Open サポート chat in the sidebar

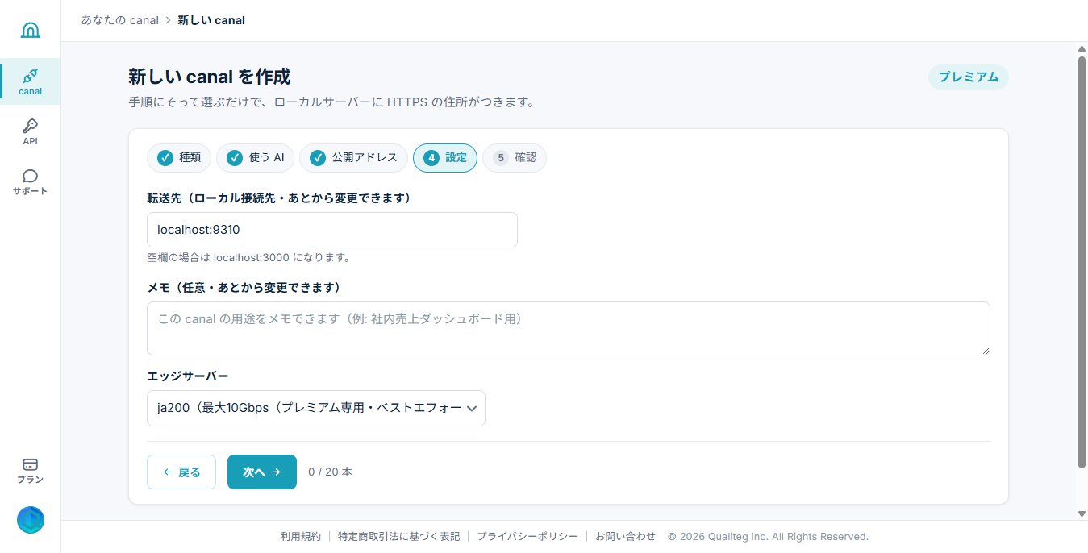[x=31, y=182]
